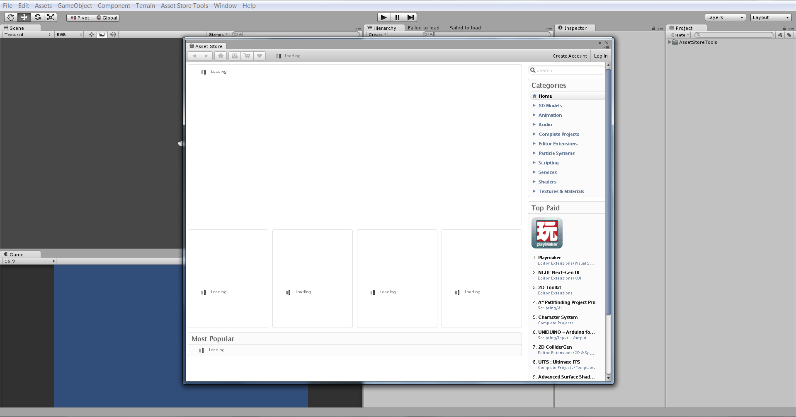Select the Move transform tool
This screenshot has height=417, width=796.
tap(24, 17)
